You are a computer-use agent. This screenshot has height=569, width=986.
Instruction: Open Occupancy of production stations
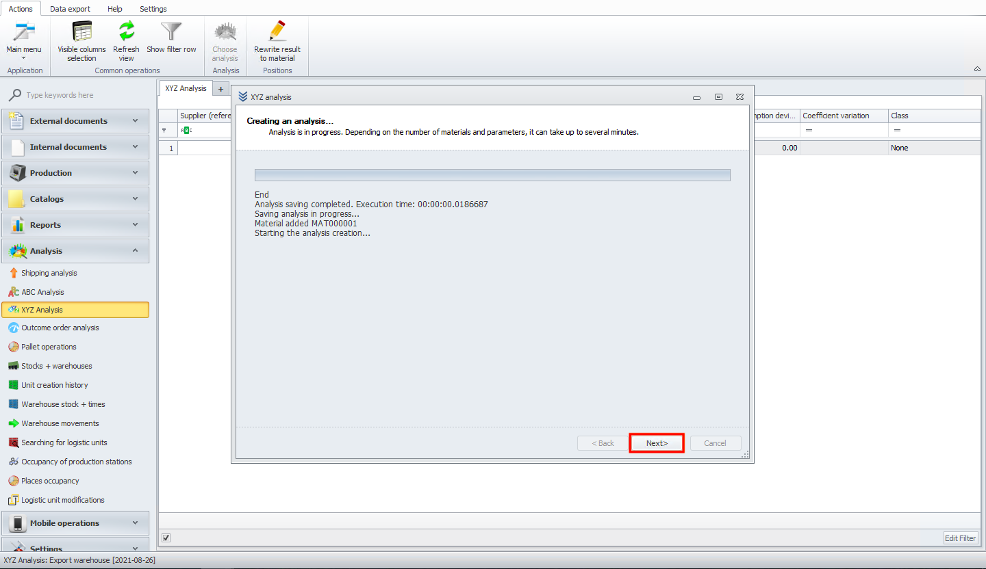77,462
